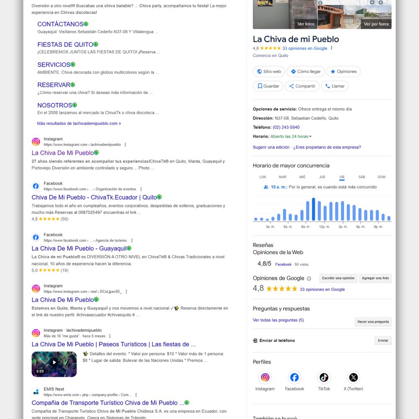Click the Escribir una opinión button
The height and width of the screenshot is (419, 419).
coord(338,278)
